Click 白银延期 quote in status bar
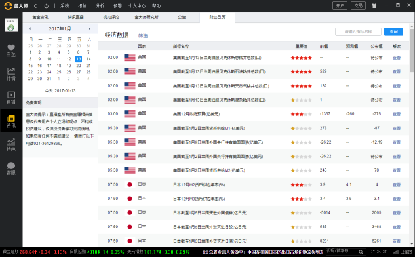Screen dimensions: 415x257 click(97, 252)
